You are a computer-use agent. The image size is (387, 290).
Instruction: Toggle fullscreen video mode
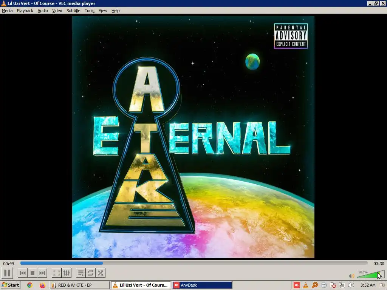(x=57, y=273)
